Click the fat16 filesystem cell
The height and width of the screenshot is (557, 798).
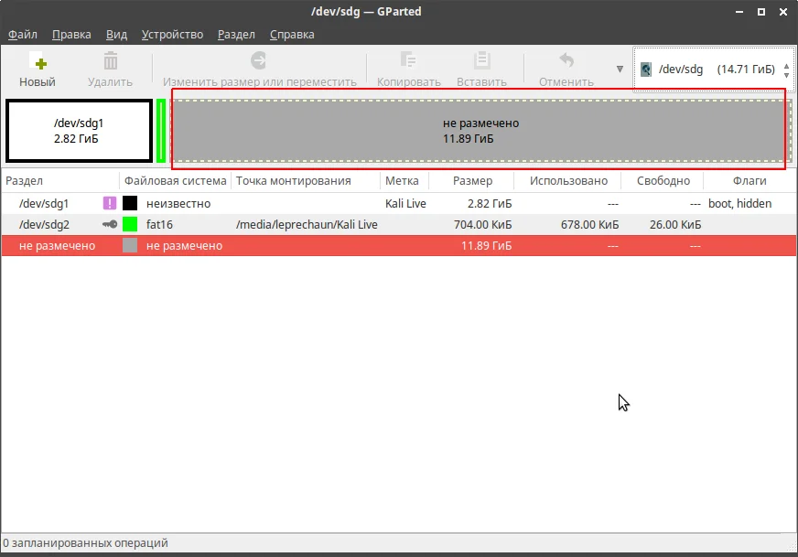159,224
